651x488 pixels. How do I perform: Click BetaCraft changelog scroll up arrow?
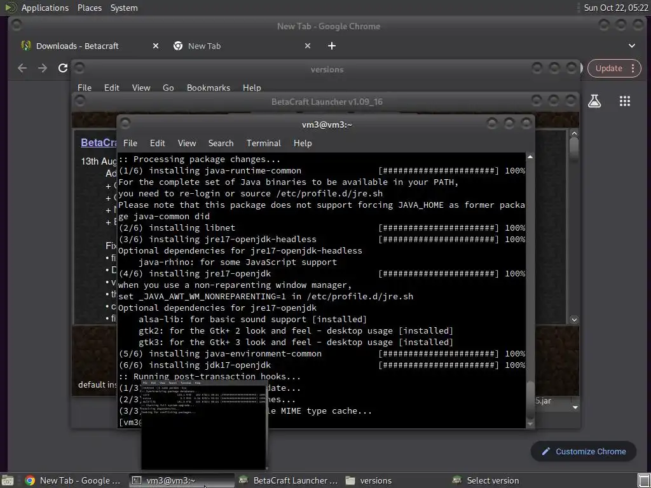click(x=574, y=133)
